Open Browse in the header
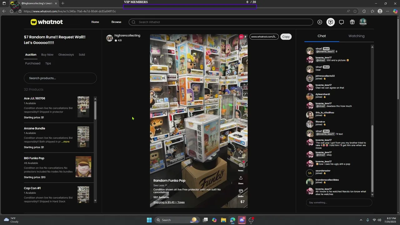Screen dimensions: 400x225 [116, 22]
